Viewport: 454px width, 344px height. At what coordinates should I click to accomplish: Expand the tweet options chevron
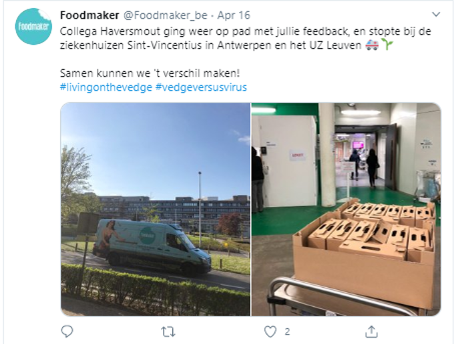[436, 14]
